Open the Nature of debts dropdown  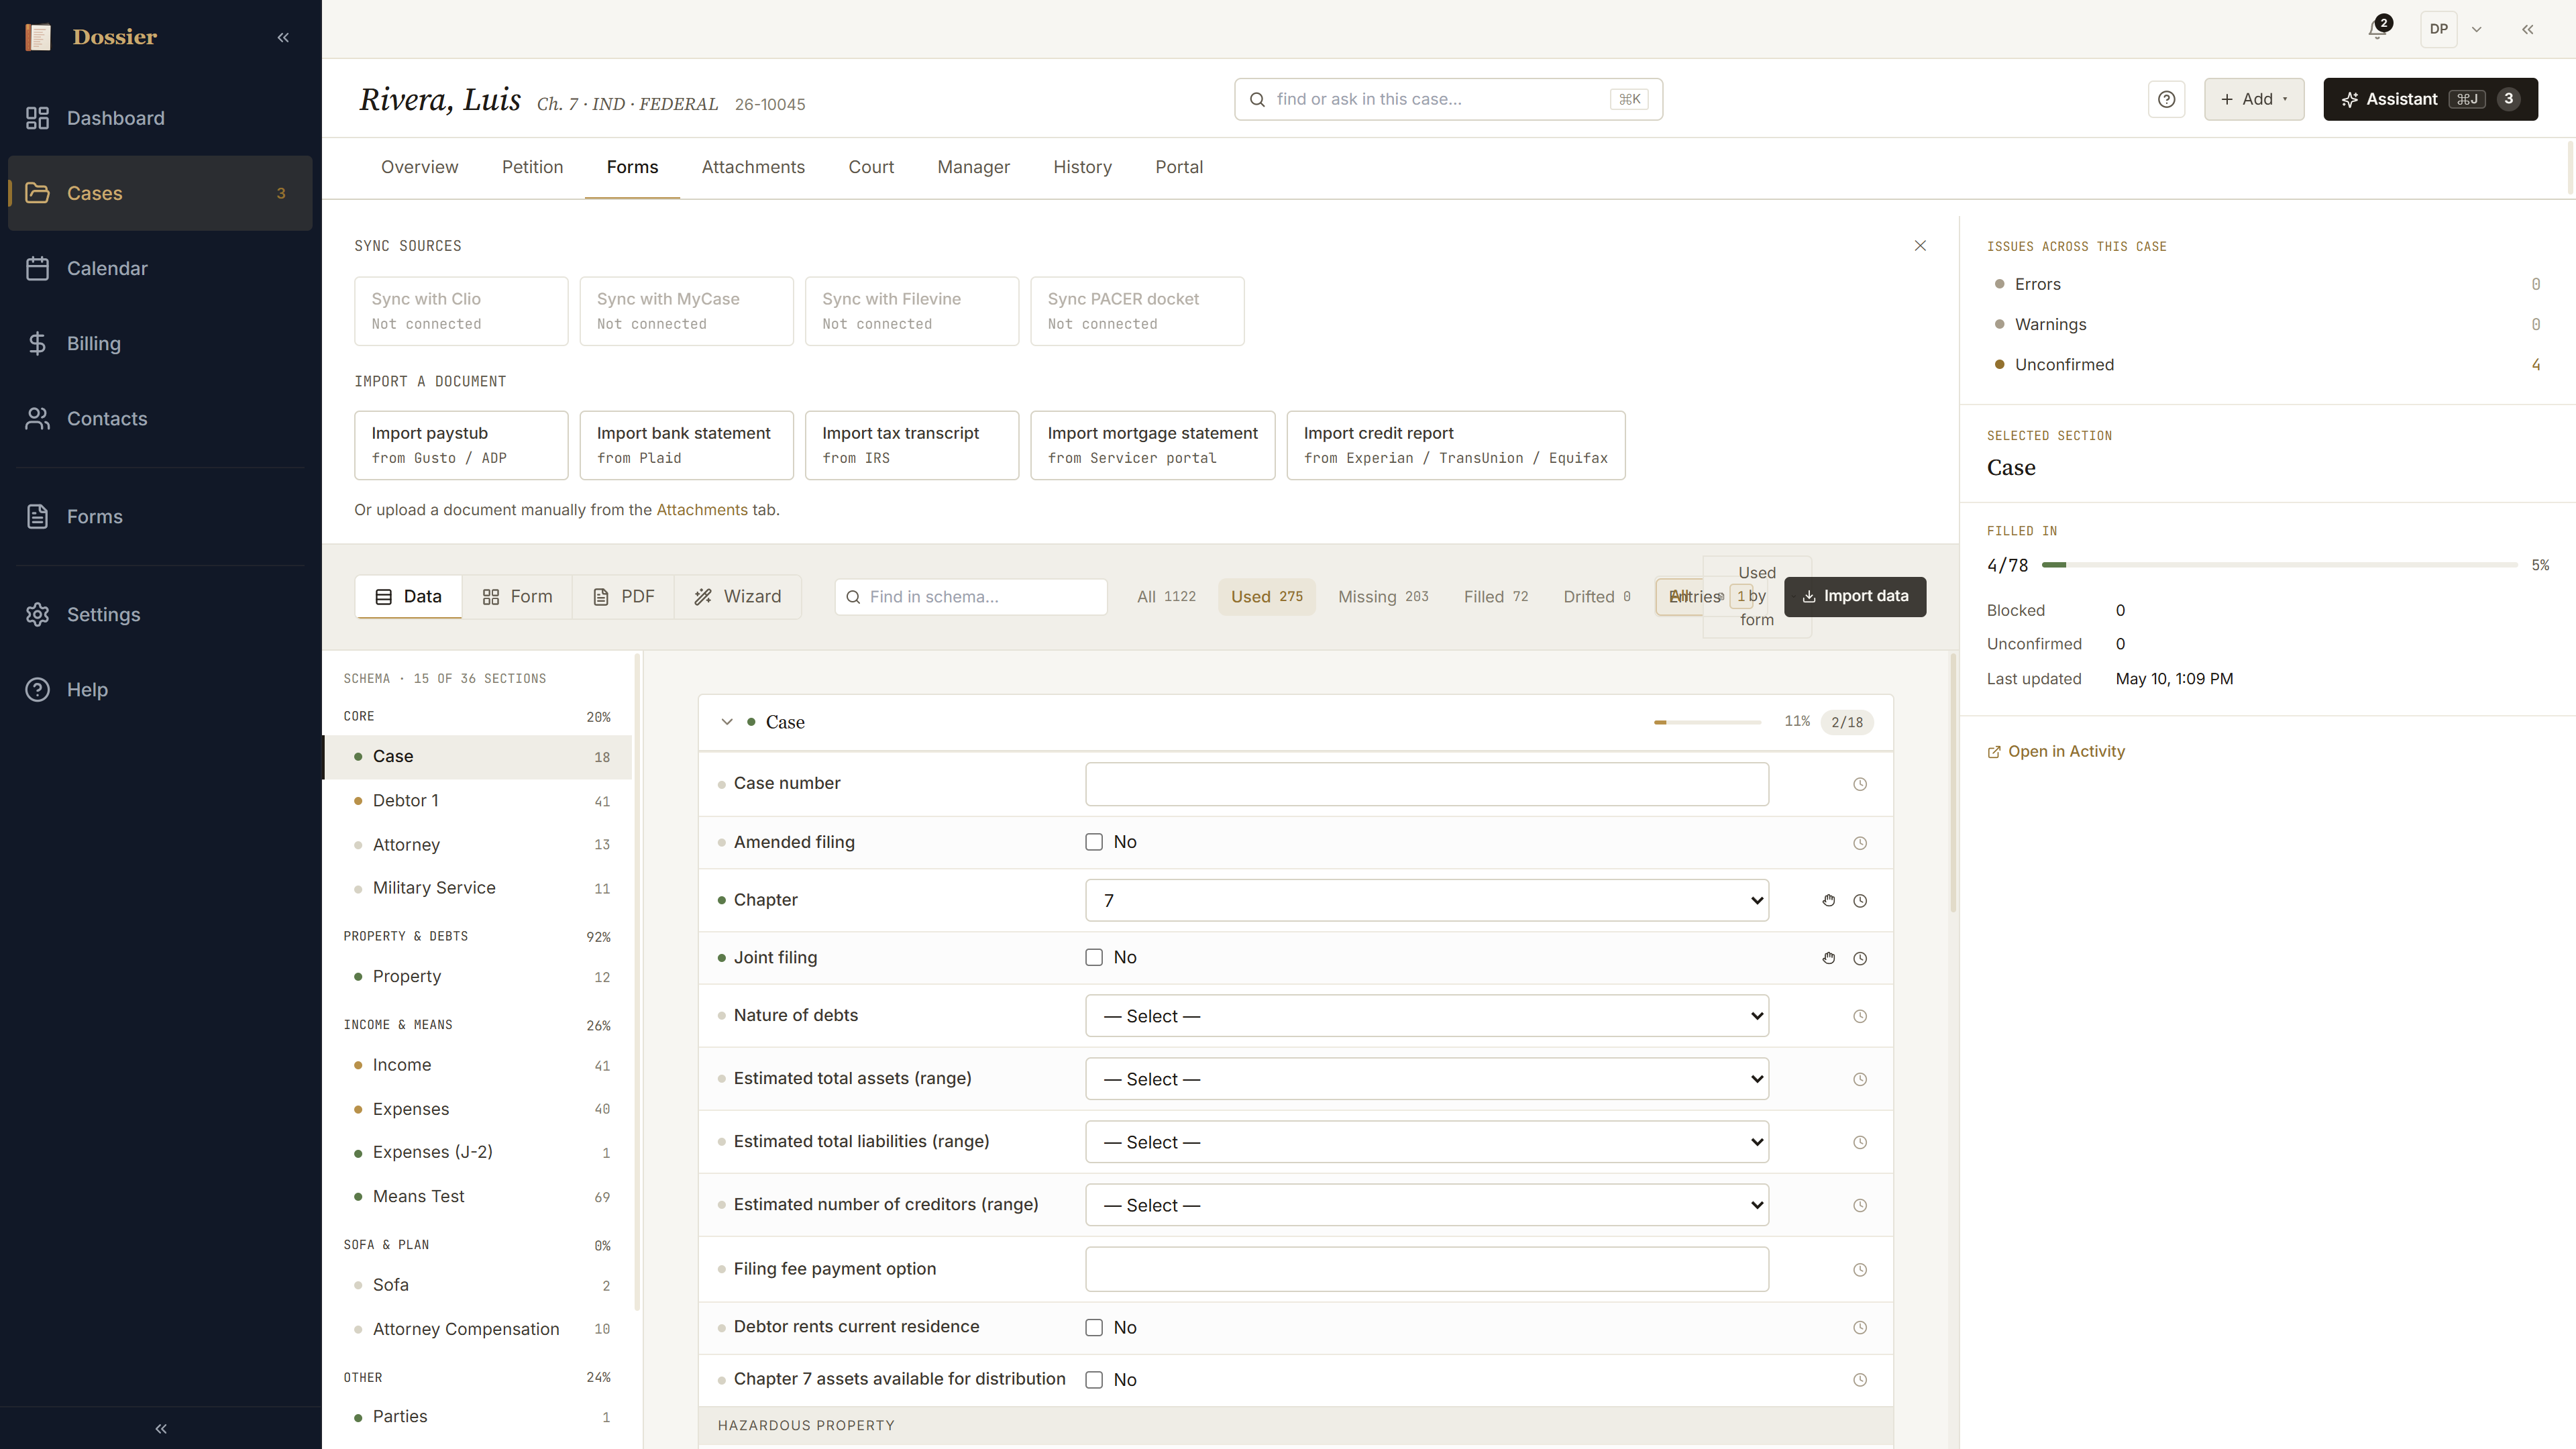1427,1016
